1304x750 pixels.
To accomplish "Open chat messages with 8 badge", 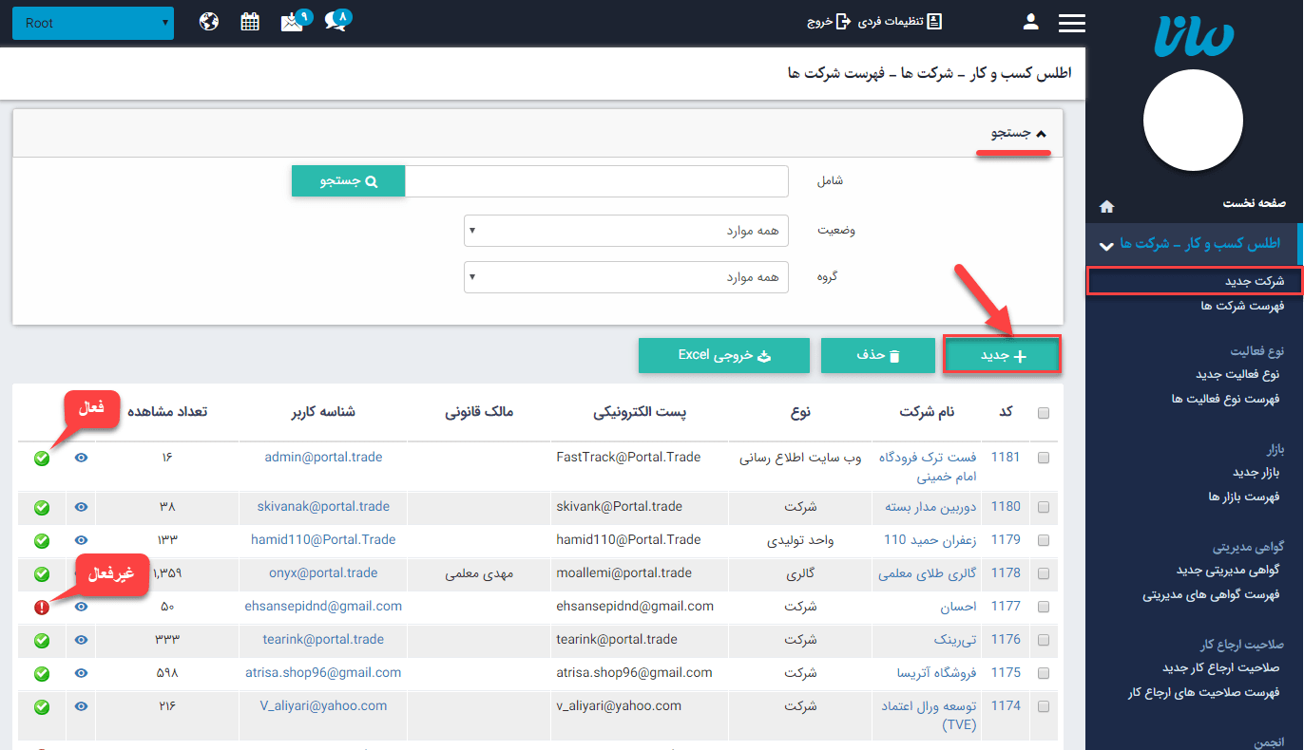I will 336,21.
